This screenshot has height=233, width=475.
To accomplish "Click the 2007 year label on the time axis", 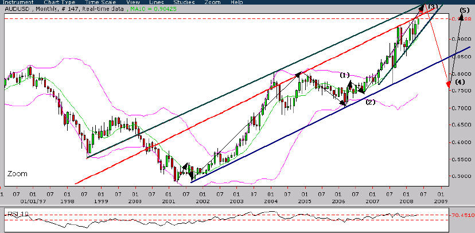I will click(x=372, y=201).
